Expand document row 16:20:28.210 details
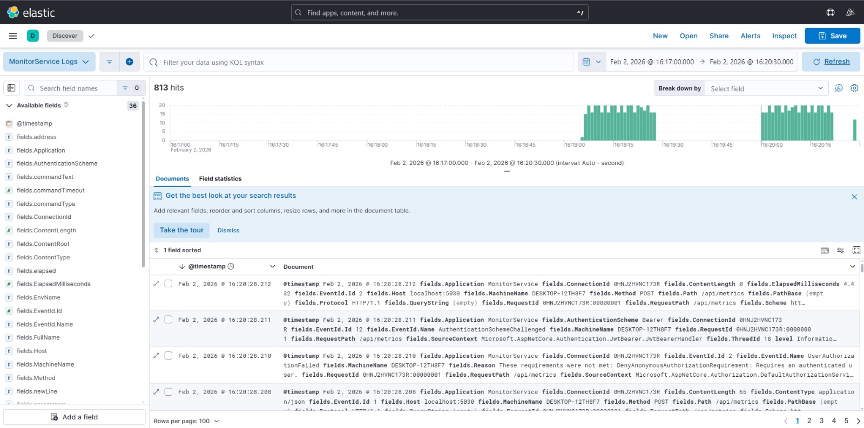Image resolution: width=864 pixels, height=428 pixels. click(x=156, y=356)
